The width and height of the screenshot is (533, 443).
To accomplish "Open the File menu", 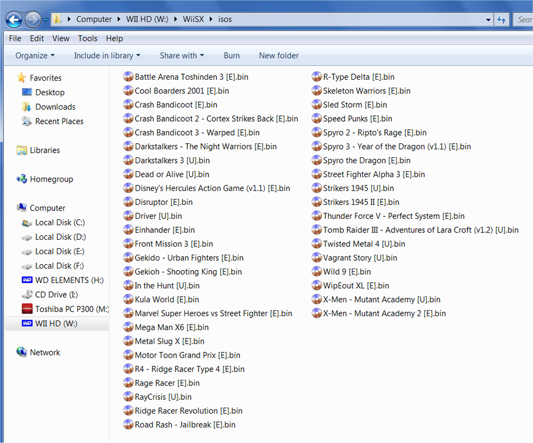I will click(15, 38).
